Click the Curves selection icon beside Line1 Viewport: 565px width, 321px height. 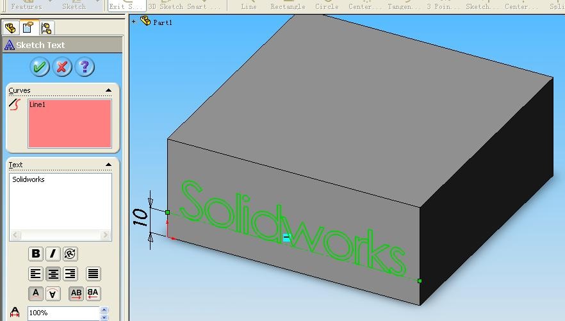(x=15, y=105)
